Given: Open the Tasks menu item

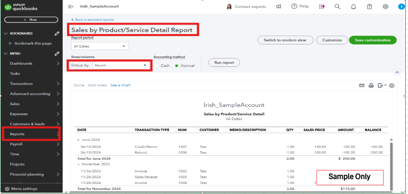Looking at the screenshot, I should point(15,73).
